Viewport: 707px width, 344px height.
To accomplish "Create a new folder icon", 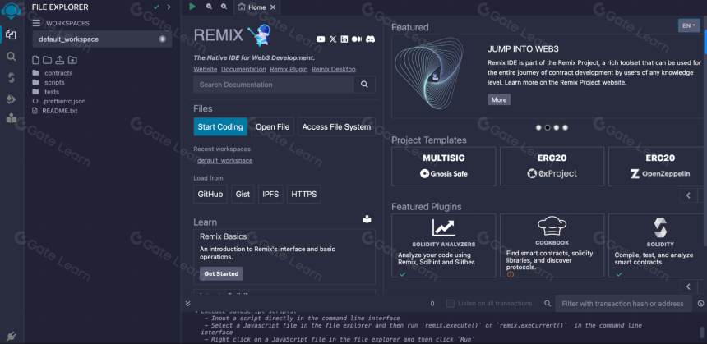I will [x=48, y=60].
